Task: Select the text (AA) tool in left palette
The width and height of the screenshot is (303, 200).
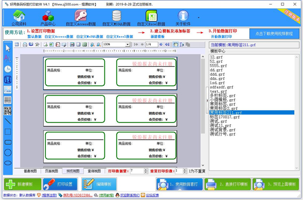Action: [8, 59]
